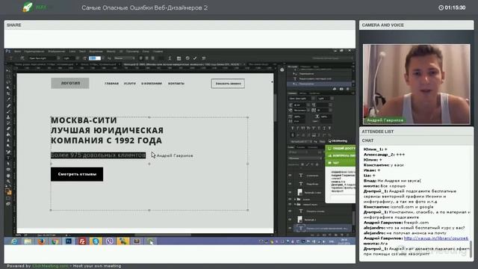
Task: Center text in options bar
Action: coord(146,58)
